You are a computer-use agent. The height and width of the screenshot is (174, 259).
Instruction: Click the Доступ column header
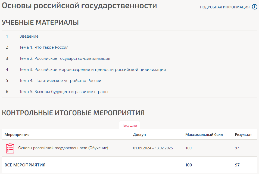click(x=139, y=134)
